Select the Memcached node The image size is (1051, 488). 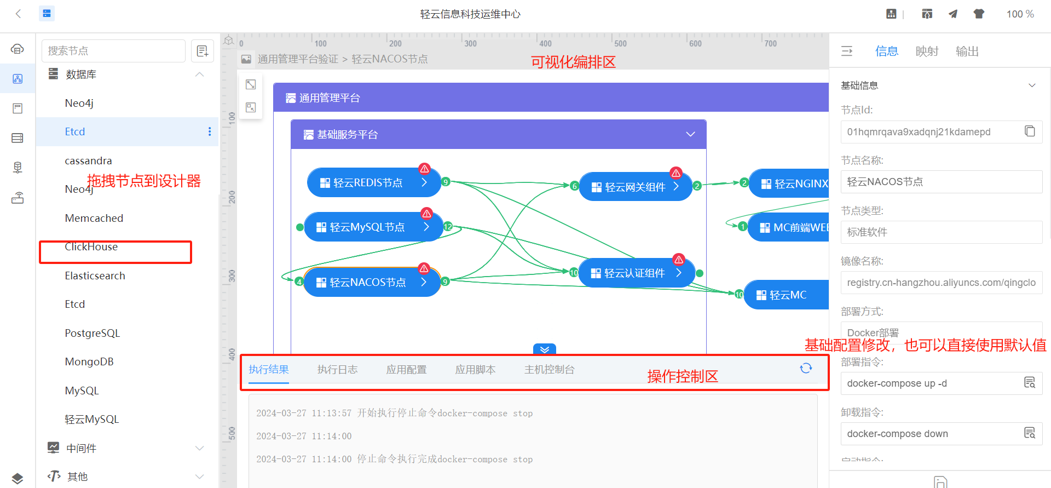click(x=94, y=218)
